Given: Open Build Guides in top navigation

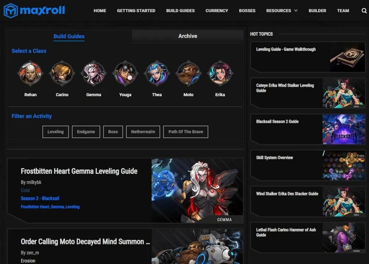Looking at the screenshot, I should pyautogui.click(x=180, y=11).
